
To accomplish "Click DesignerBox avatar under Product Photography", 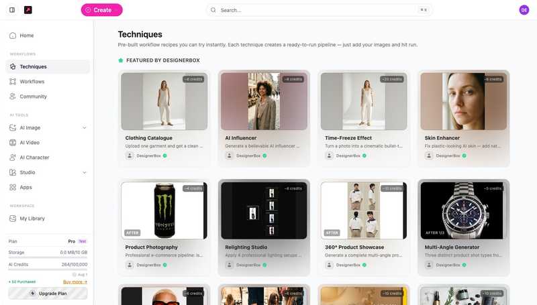I will pos(130,265).
